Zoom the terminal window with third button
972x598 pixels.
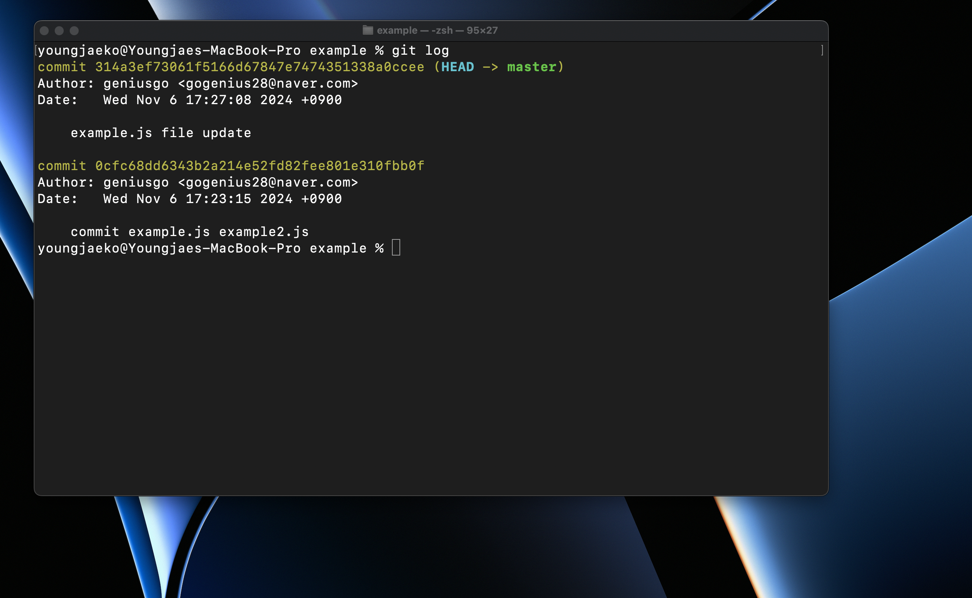74,31
